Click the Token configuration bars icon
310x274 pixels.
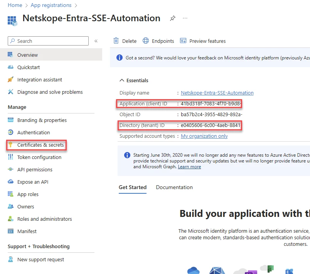pyautogui.click(x=10, y=157)
